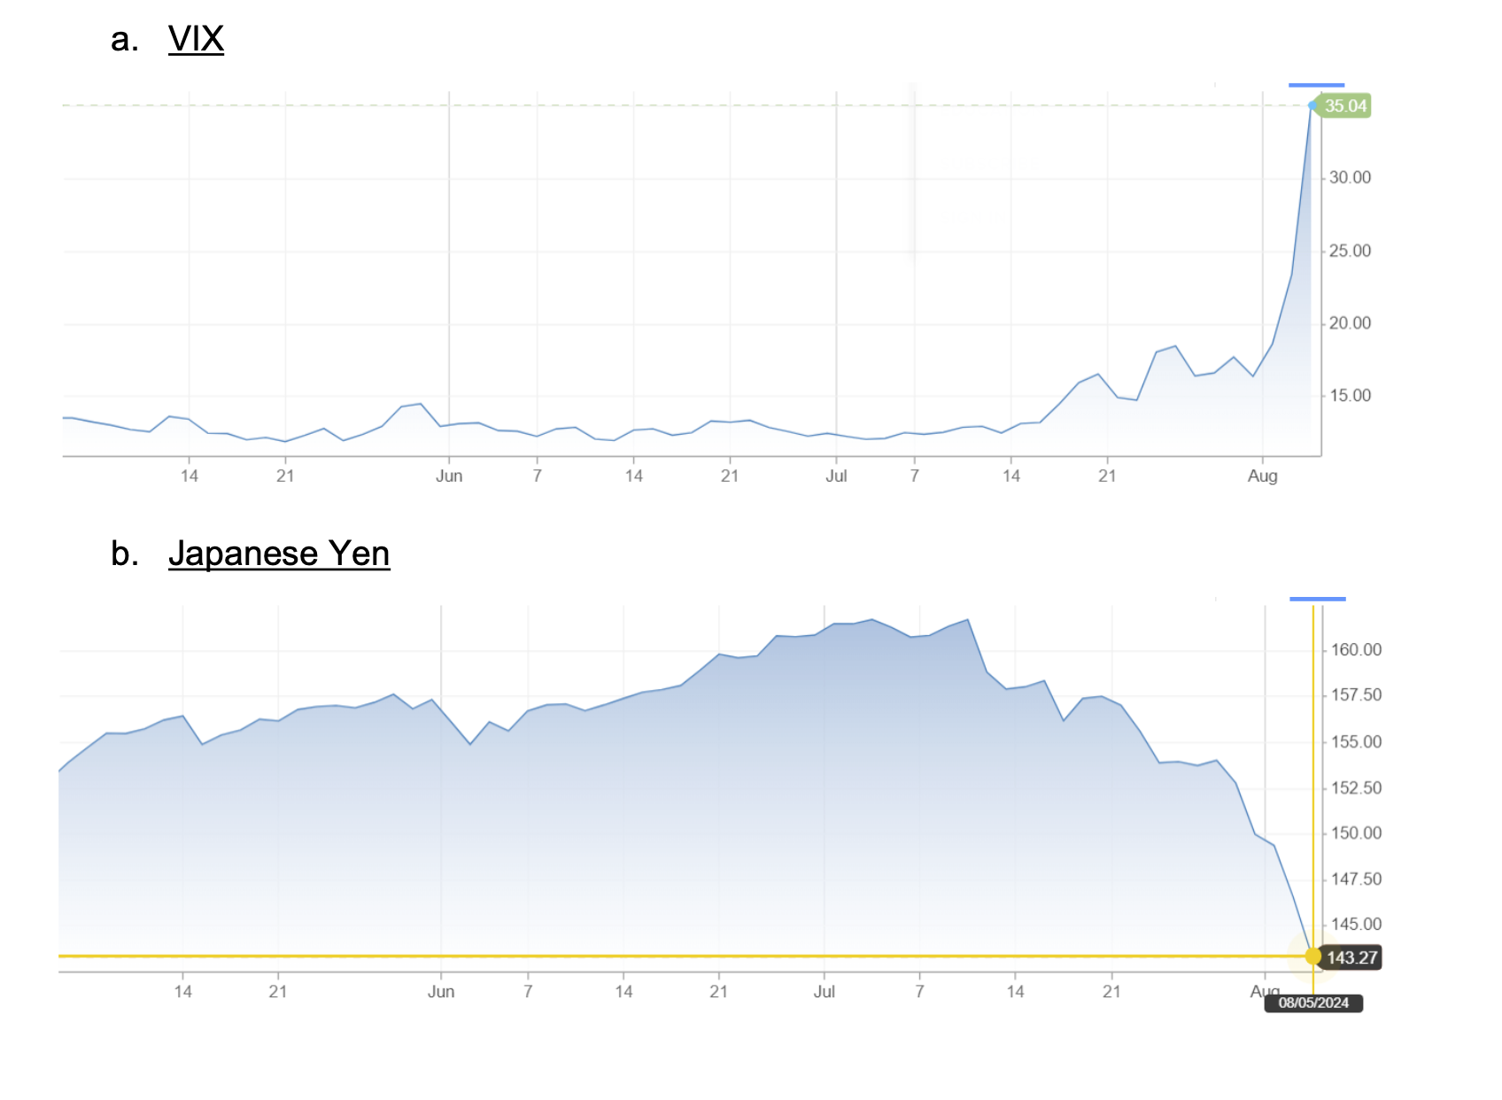
Task: Click the blue bar above the VIX chart
Action: [1316, 85]
